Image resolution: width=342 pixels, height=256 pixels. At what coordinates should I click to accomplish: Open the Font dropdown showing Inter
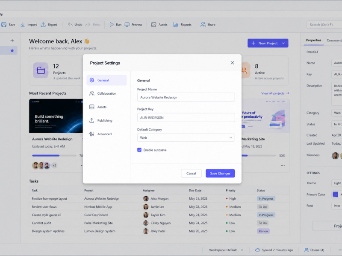(x=337, y=206)
